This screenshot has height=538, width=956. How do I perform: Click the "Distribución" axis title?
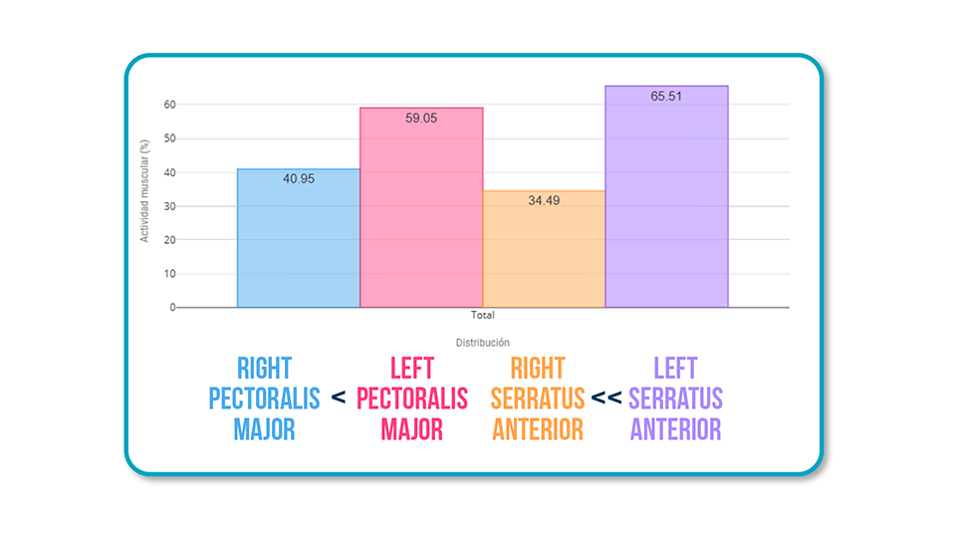pos(482,342)
